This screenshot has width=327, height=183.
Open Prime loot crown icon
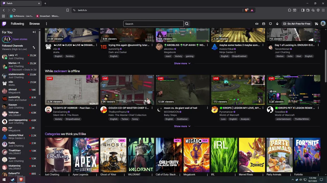coord(257,24)
